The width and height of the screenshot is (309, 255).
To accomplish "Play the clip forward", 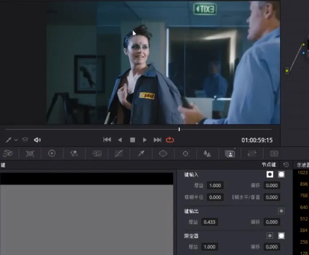I will point(145,140).
